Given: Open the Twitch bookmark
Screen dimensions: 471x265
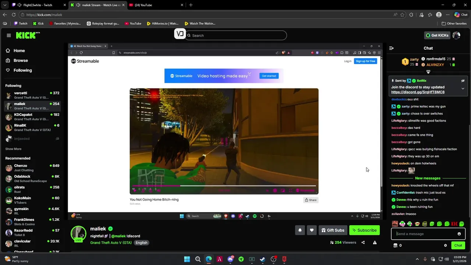Looking at the screenshot, I should click(20, 24).
